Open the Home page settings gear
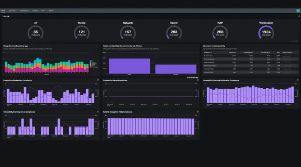 coord(299,16)
